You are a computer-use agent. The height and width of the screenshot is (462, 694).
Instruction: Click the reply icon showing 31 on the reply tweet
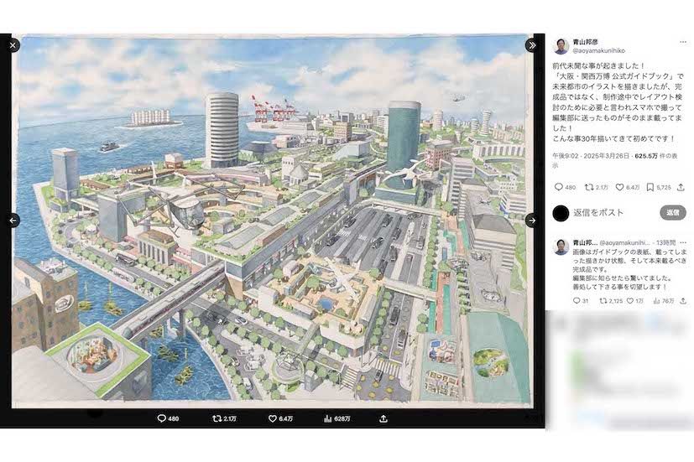click(577, 301)
